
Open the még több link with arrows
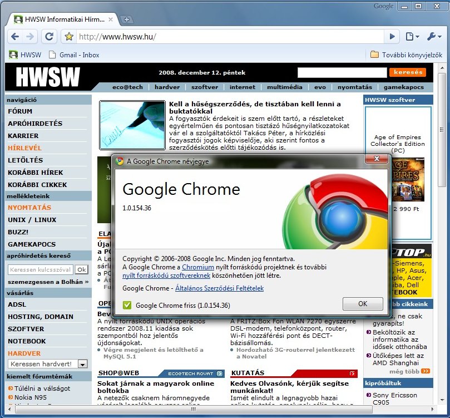(409, 371)
